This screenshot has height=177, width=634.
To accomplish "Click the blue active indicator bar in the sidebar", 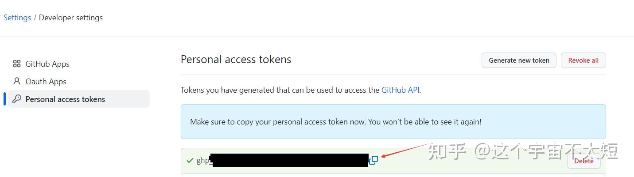I will click(x=4, y=99).
